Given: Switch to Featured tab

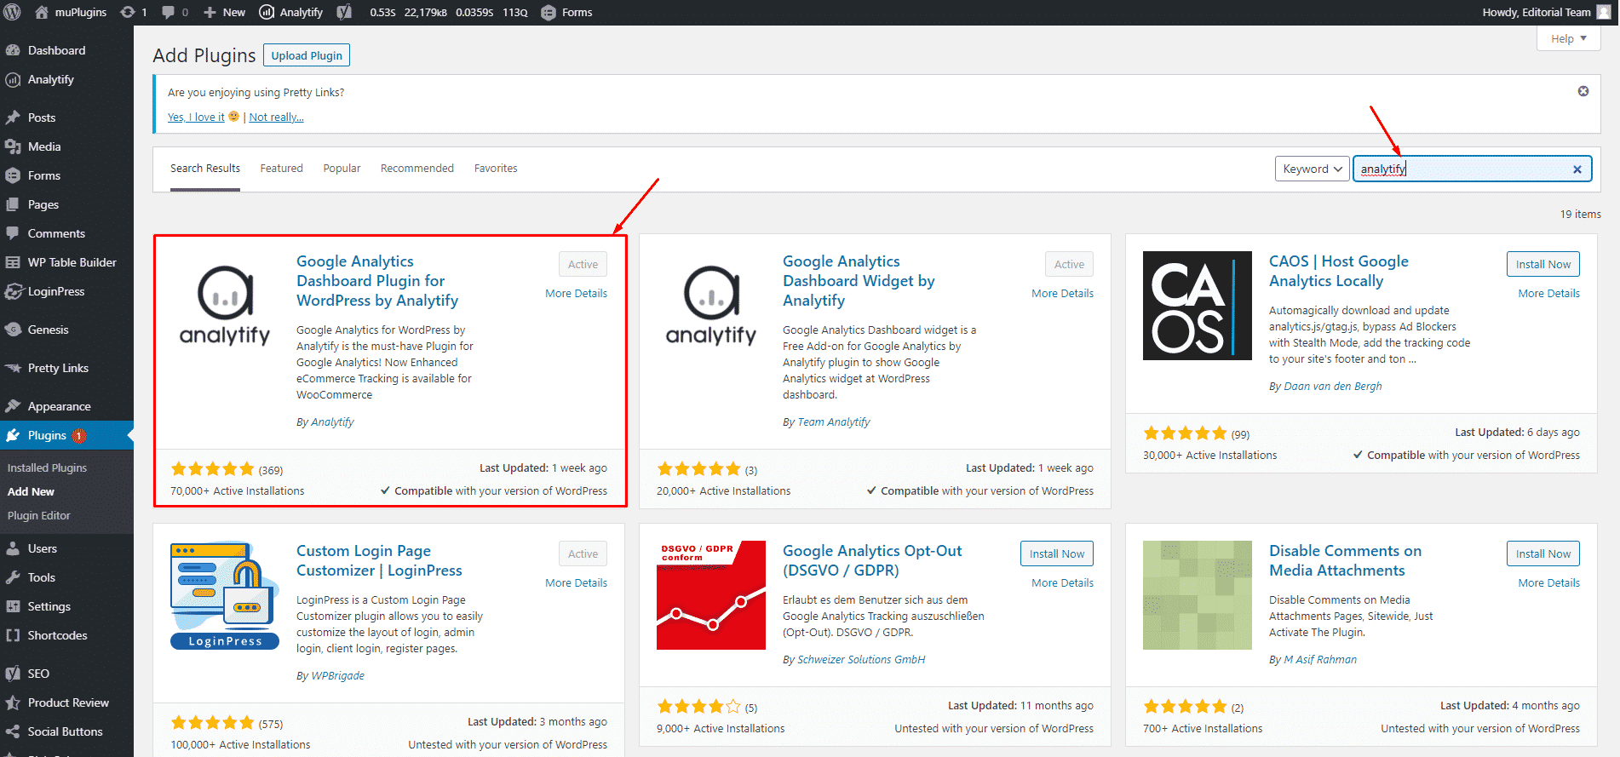Looking at the screenshot, I should click(282, 169).
